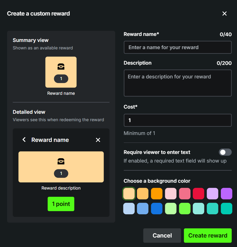Screen dimensions: 237x247
Task: Click the cost badge in summary view tile
Action: 61,79
